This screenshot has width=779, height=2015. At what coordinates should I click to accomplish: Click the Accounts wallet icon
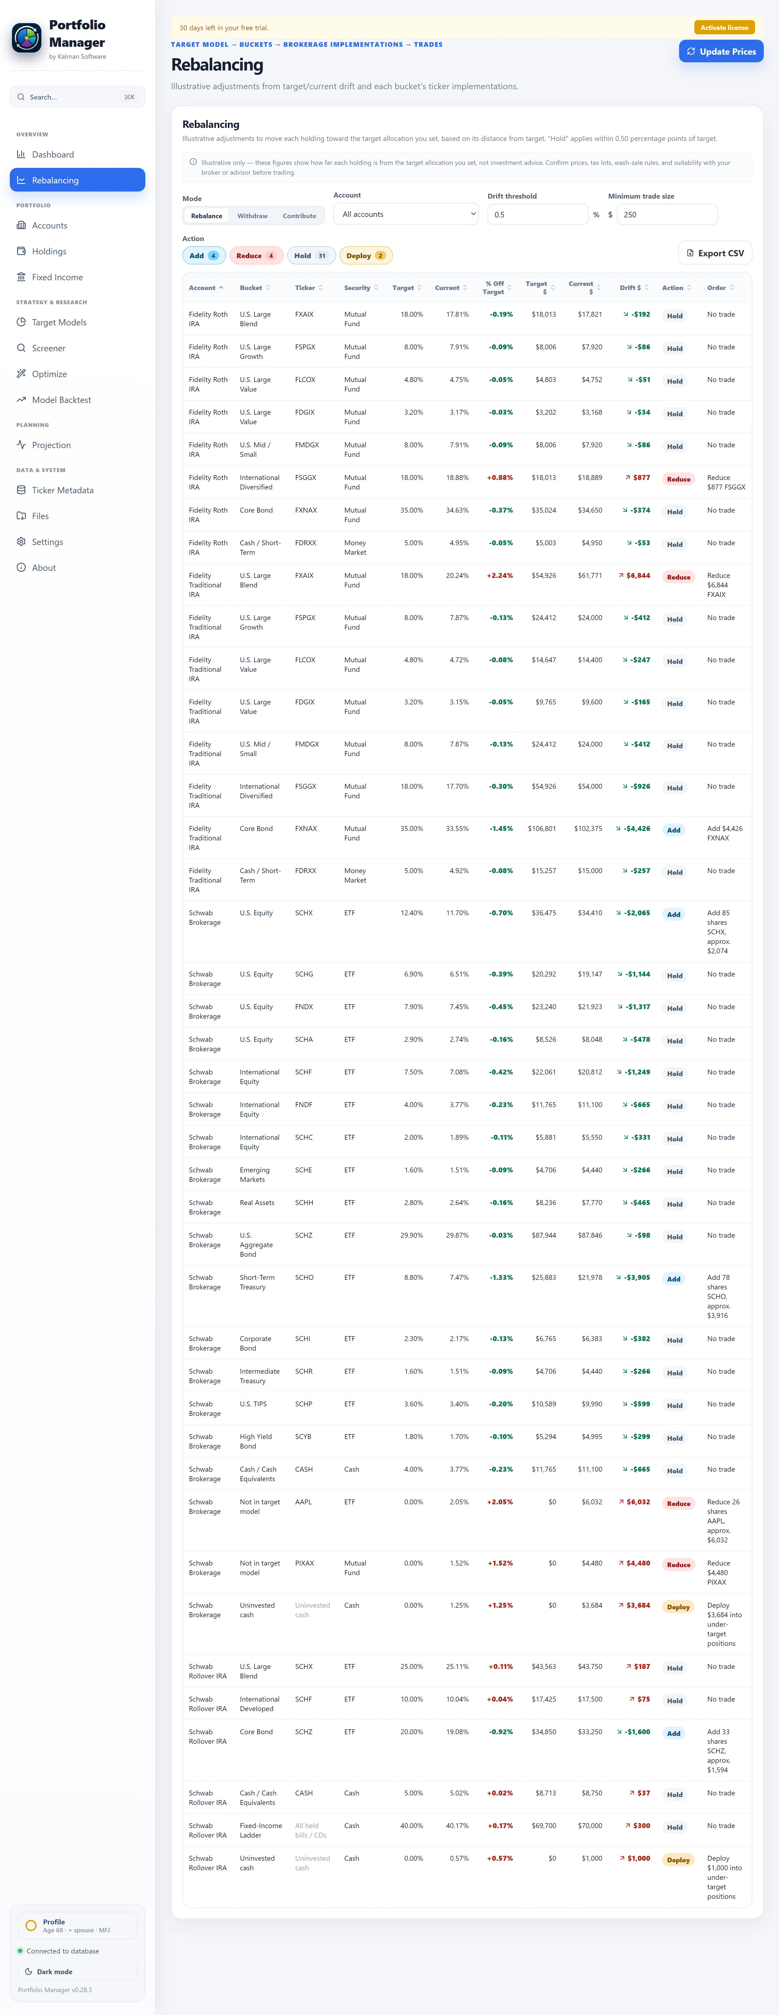(x=21, y=225)
